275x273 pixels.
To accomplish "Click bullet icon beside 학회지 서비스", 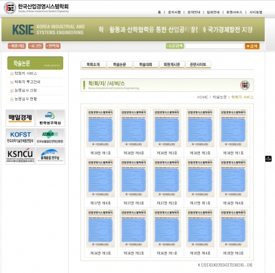I will click(12, 74).
